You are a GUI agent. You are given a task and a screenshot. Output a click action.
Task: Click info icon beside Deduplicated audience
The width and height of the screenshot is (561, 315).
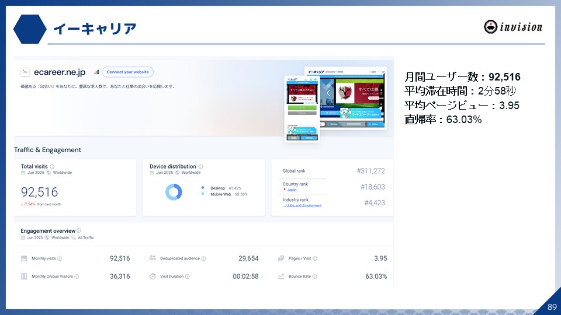pos(203,258)
